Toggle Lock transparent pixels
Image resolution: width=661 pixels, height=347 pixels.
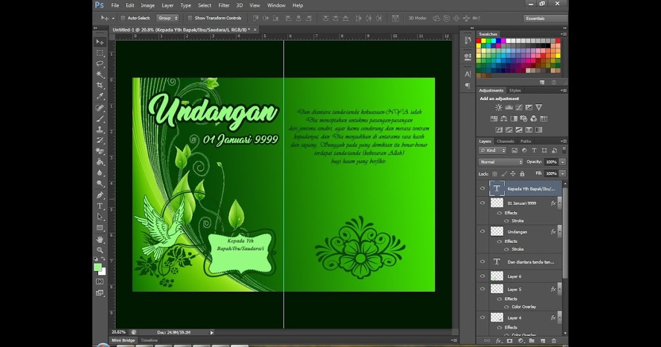click(x=494, y=173)
